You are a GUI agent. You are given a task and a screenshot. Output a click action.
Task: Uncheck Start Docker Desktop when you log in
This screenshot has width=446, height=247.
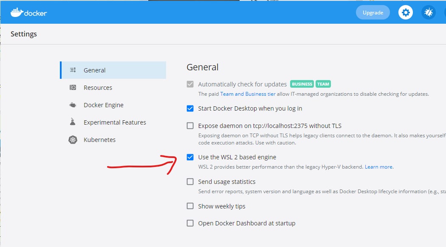[190, 108]
